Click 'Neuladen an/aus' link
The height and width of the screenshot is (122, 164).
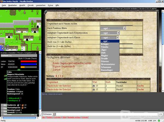(74, 117)
